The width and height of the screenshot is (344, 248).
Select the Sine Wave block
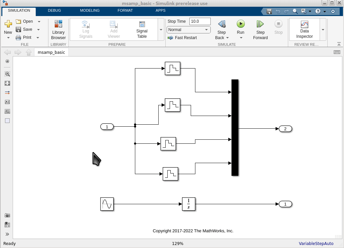(107, 204)
